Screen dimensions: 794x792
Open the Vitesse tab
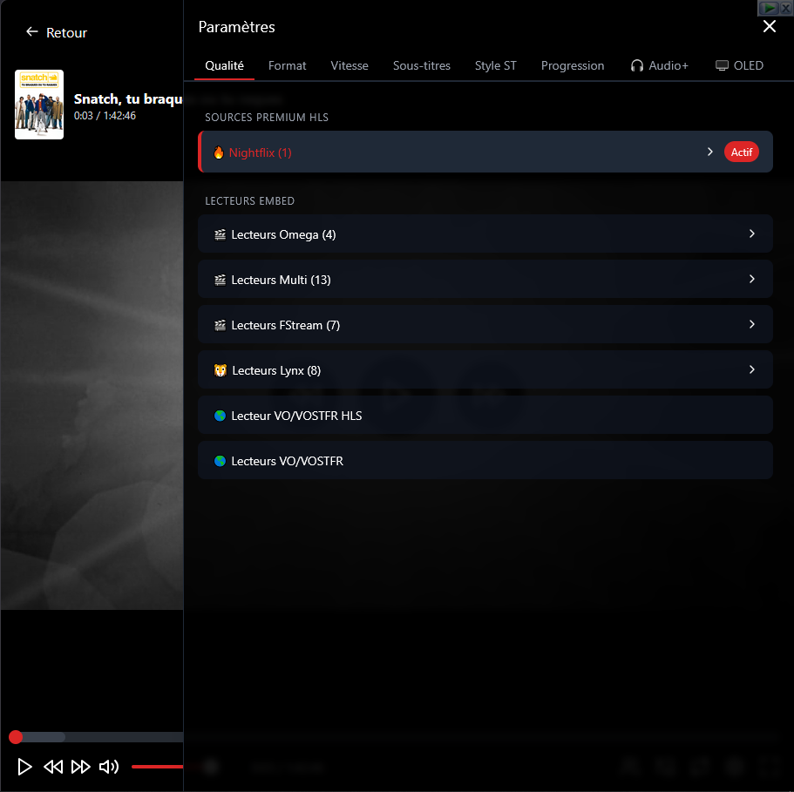pyautogui.click(x=349, y=65)
